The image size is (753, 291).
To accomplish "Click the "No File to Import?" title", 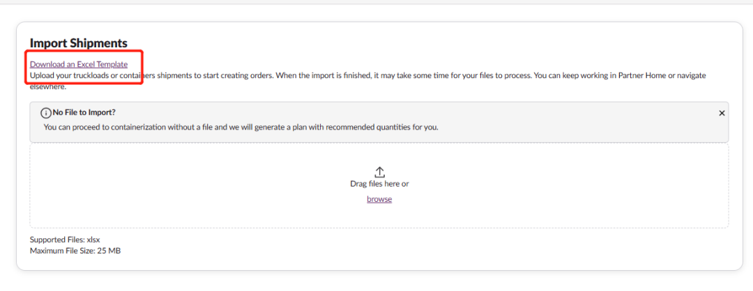I will pos(85,112).
